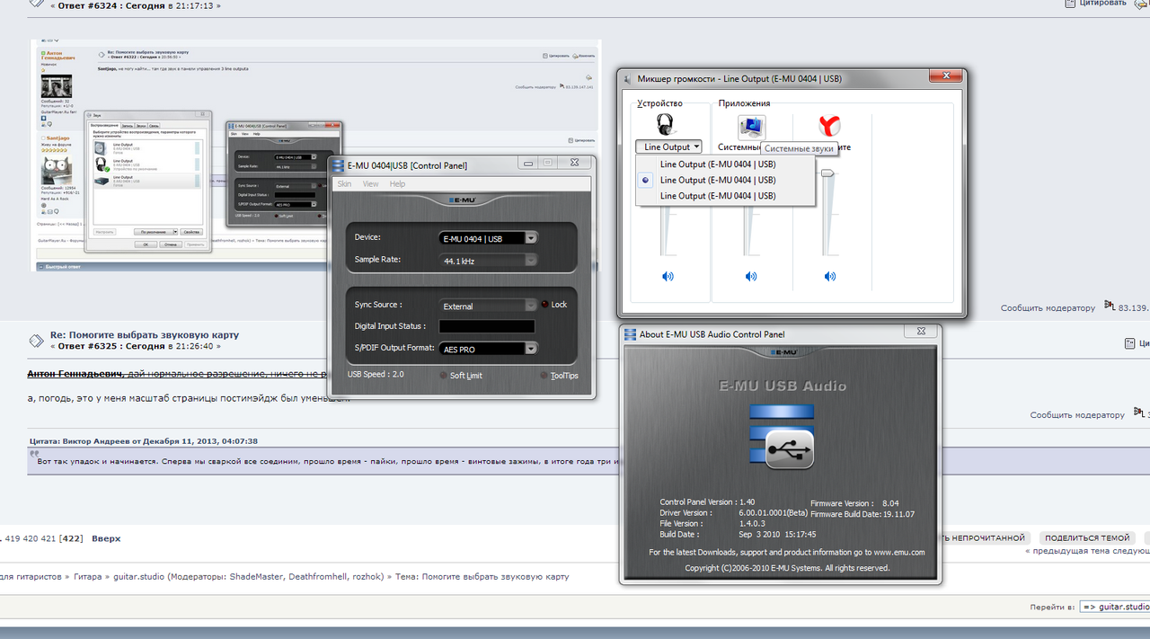
Task: Click the post icon next to reply #6325
Action: (x=36, y=340)
